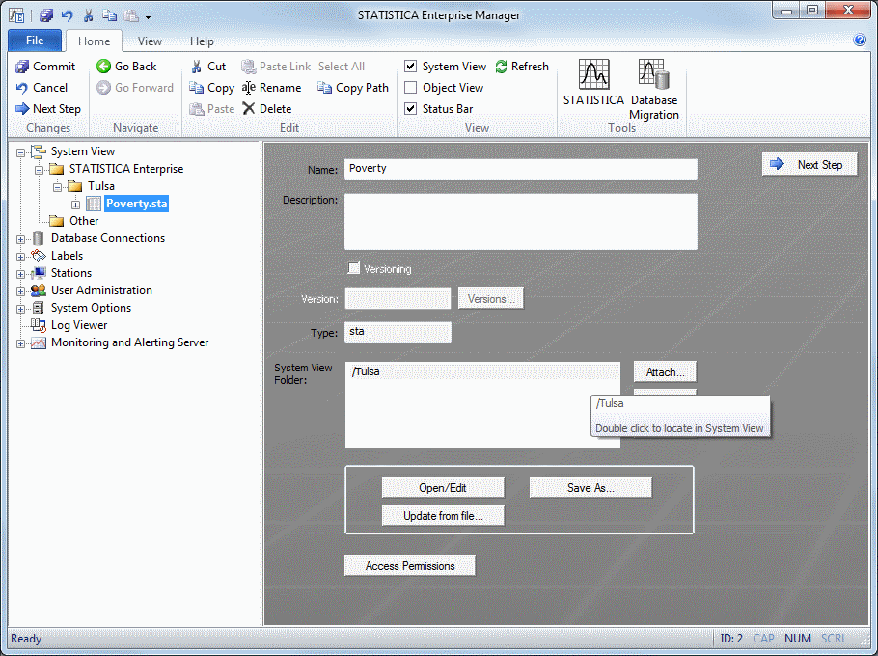878x656 pixels.
Task: Expand the User Administration tree node
Action: pyautogui.click(x=22, y=290)
